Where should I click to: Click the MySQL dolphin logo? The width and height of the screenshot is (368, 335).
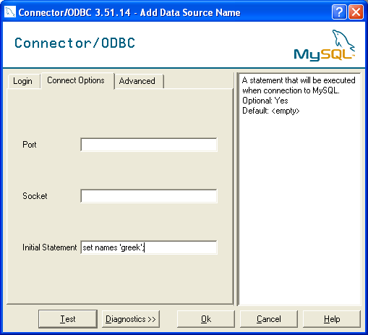[x=324, y=46]
